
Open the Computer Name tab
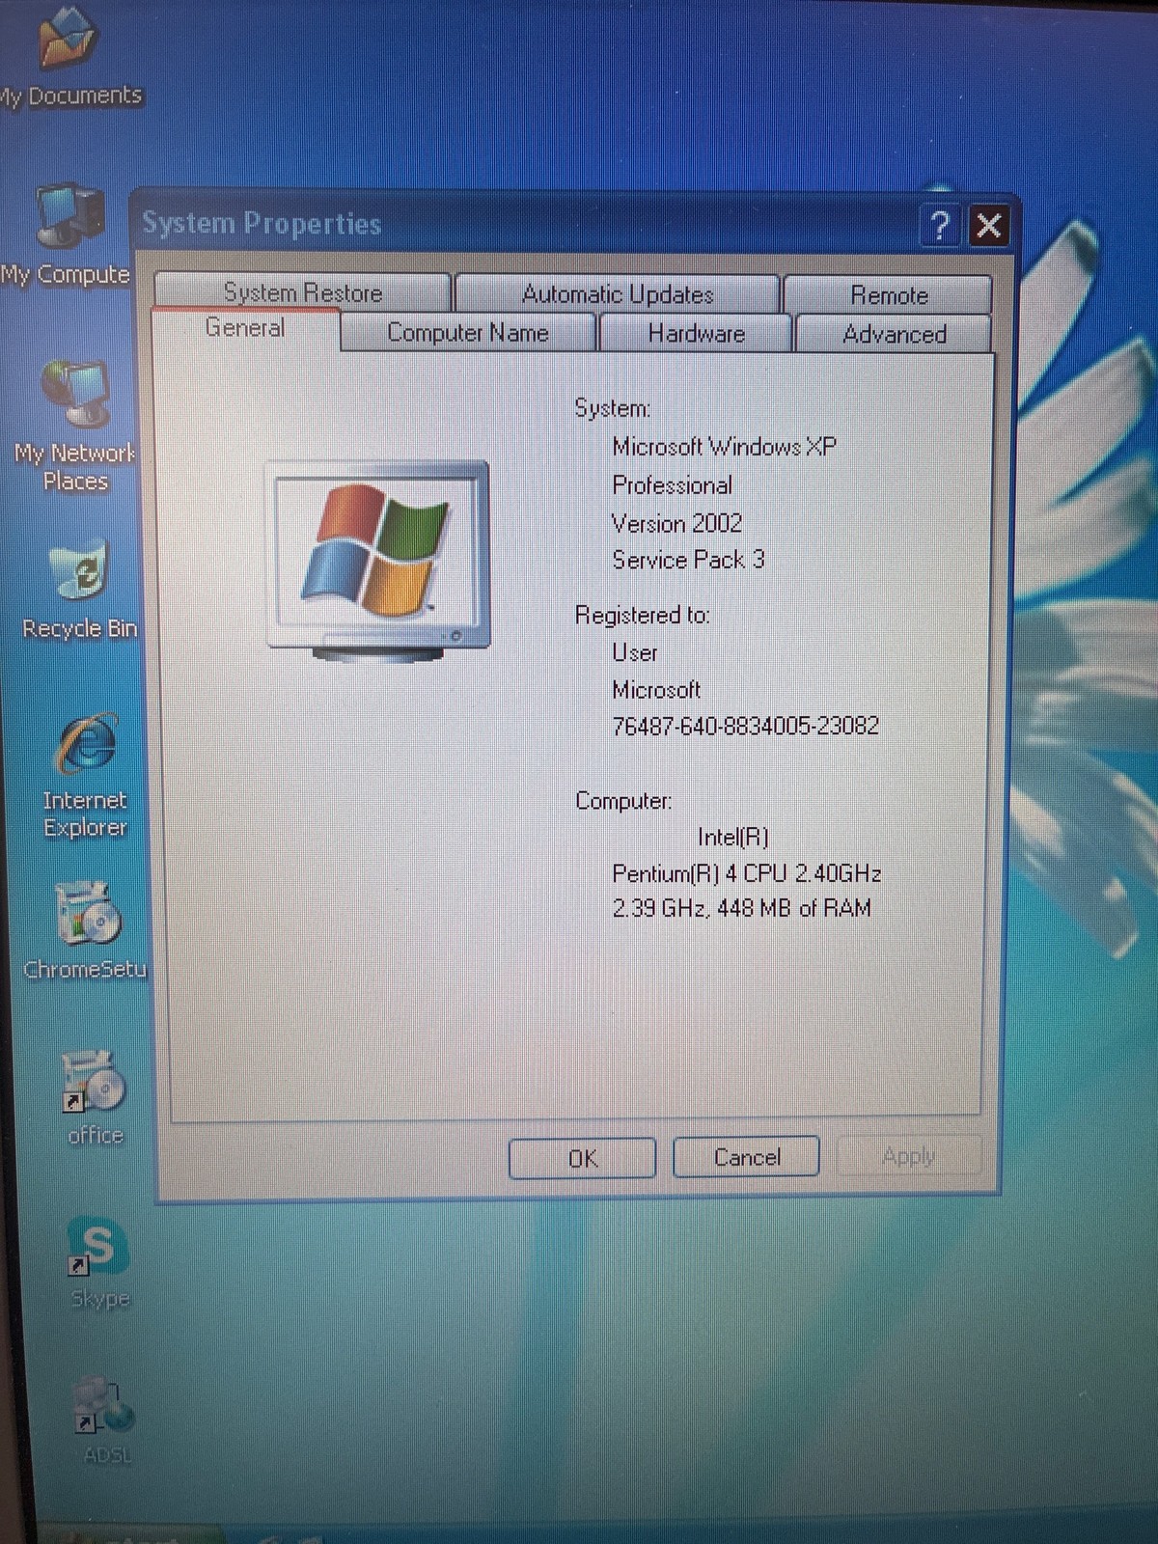coord(468,333)
